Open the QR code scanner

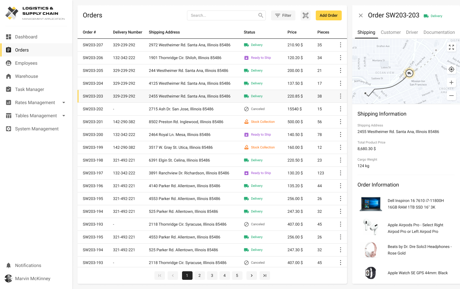pyautogui.click(x=305, y=15)
